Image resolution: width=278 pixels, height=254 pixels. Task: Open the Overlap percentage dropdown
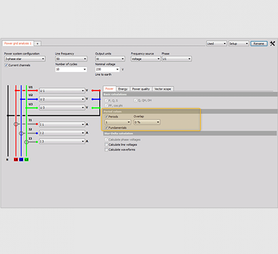(147, 122)
